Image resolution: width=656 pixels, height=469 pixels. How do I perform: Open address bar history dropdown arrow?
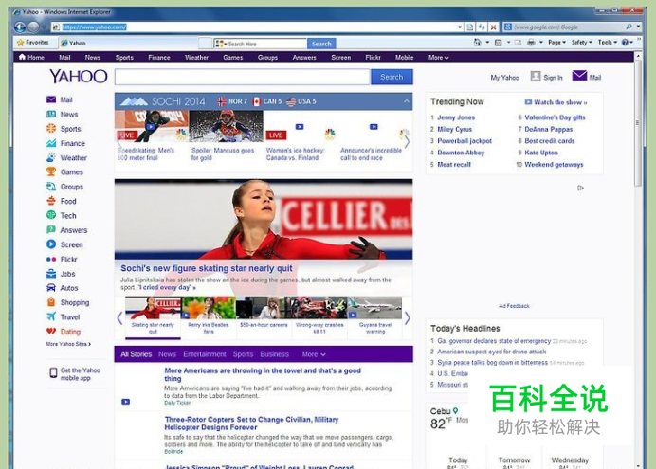click(x=460, y=27)
